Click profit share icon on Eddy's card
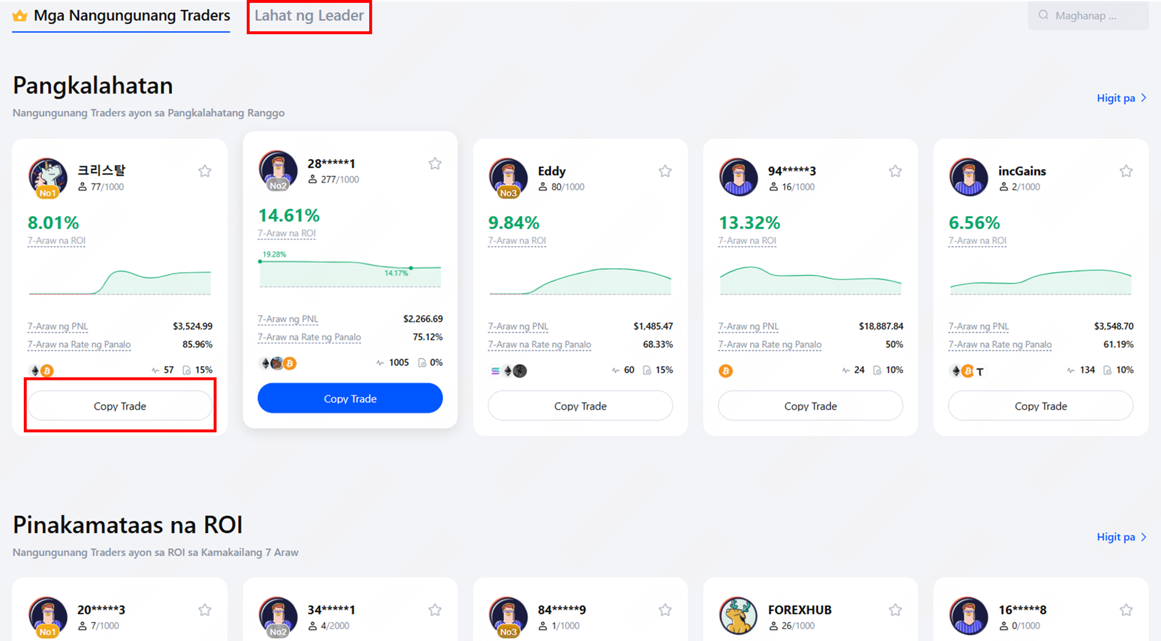 click(x=647, y=370)
